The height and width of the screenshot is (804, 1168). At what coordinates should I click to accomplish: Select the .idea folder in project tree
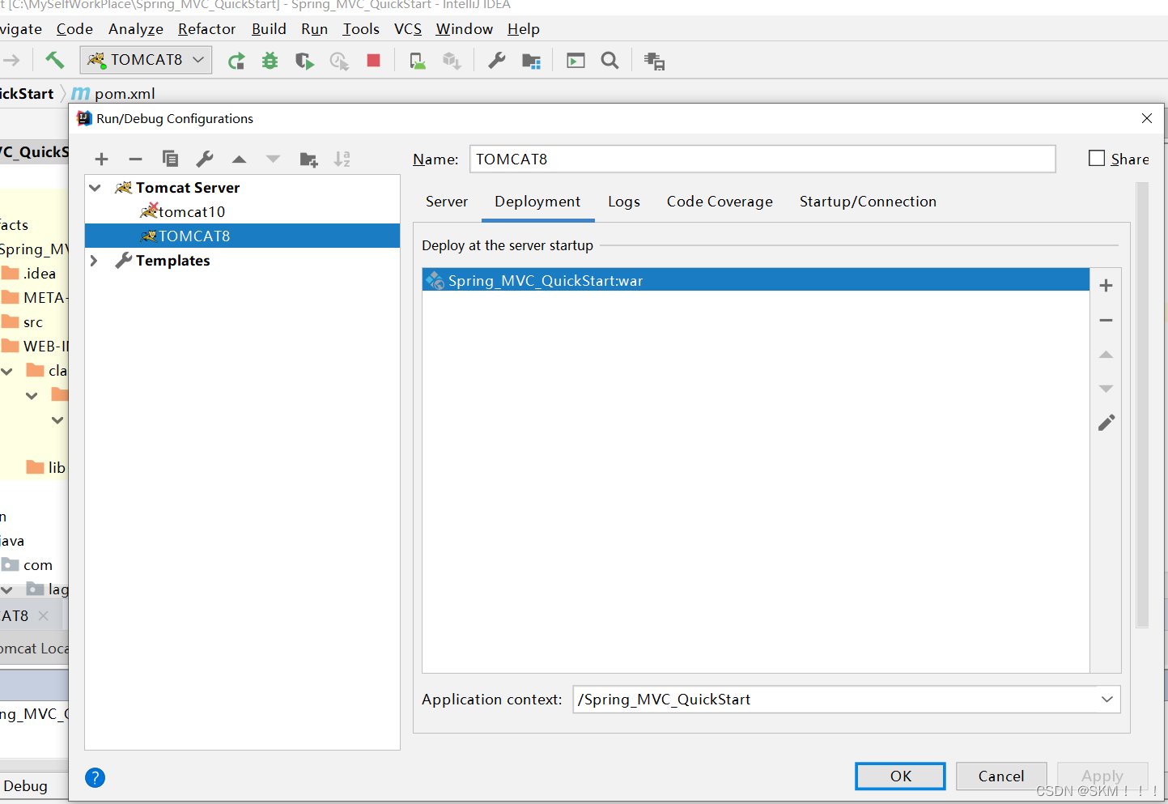pos(29,273)
